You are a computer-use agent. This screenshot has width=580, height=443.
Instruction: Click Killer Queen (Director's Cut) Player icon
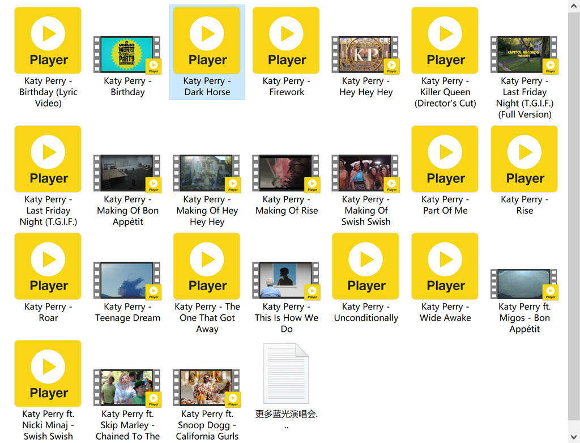pos(445,41)
